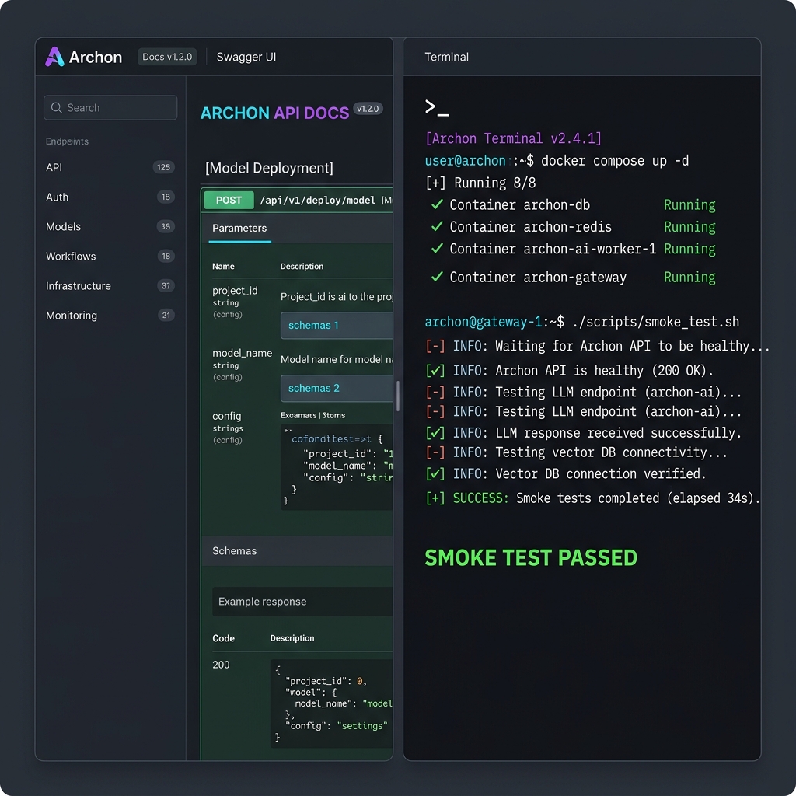
Task: Click the Docs v1.2.0 badge in the header
Action: (x=166, y=56)
